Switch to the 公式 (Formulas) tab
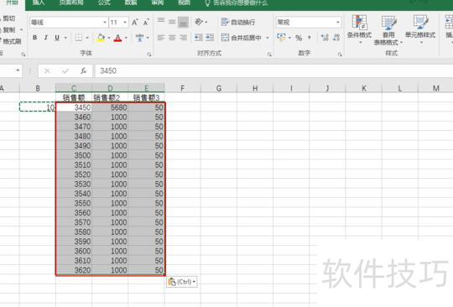The height and width of the screenshot is (307, 453). (x=104, y=3)
